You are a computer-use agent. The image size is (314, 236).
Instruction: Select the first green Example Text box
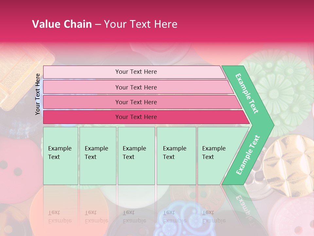pyautogui.click(x=61, y=156)
